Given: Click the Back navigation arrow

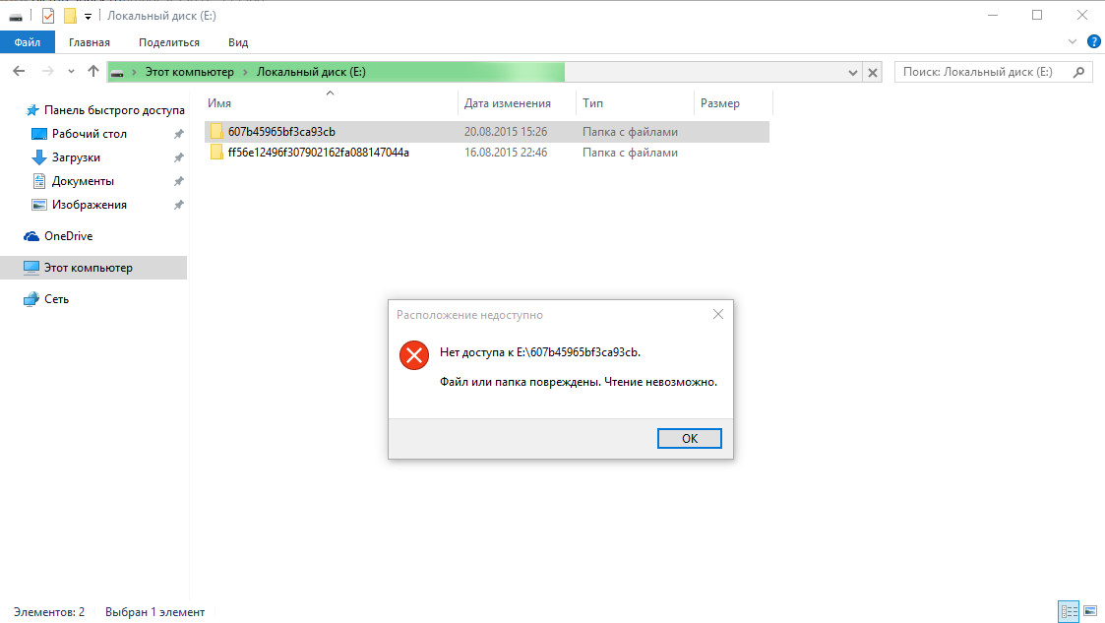Looking at the screenshot, I should point(19,71).
